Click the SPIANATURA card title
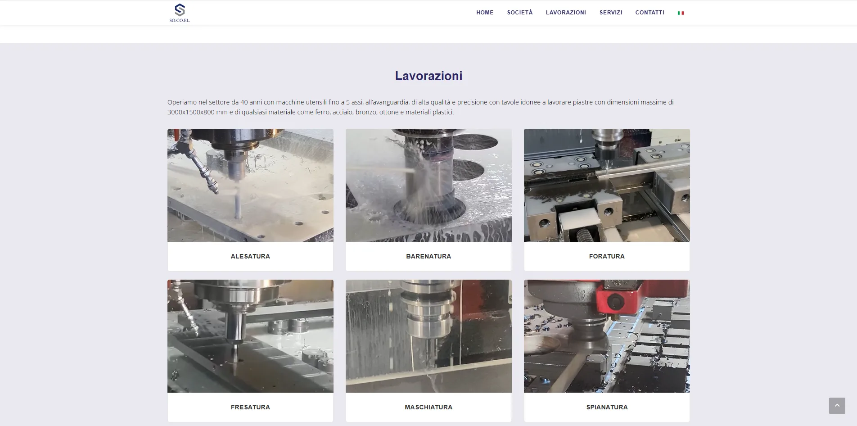Viewport: 857px width, 426px height. (x=607, y=407)
